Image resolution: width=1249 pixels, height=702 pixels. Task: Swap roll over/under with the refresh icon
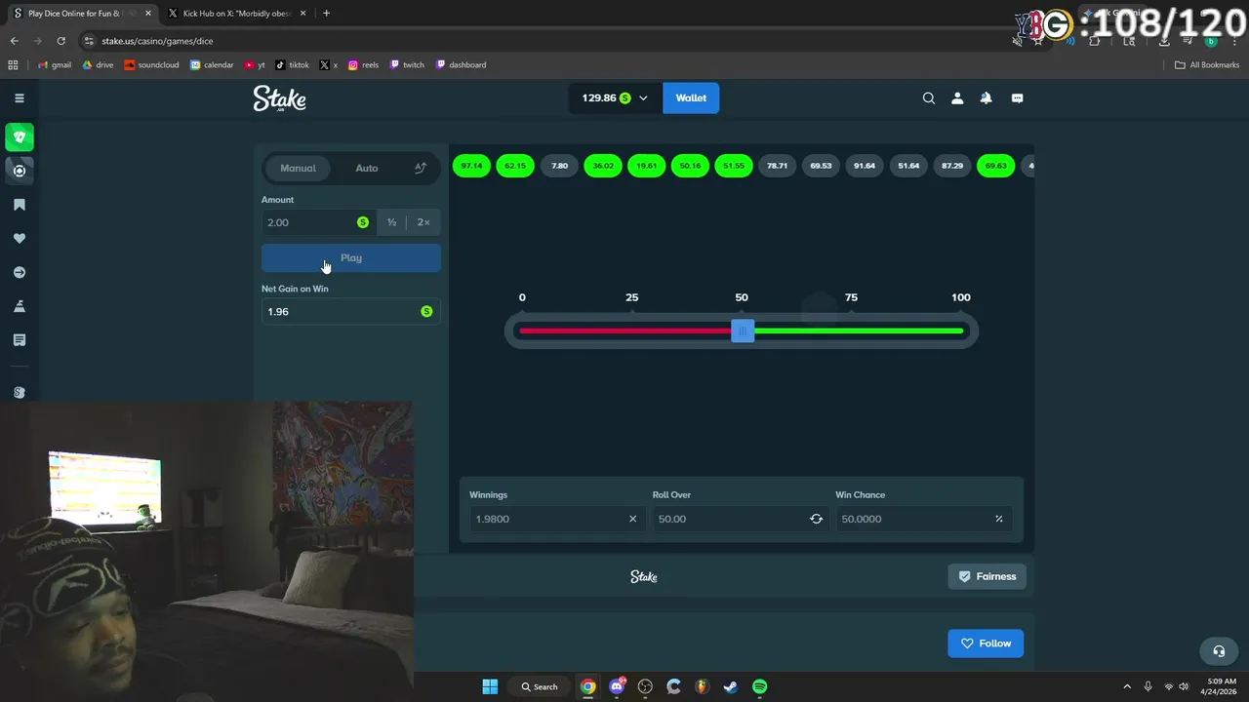point(816,519)
